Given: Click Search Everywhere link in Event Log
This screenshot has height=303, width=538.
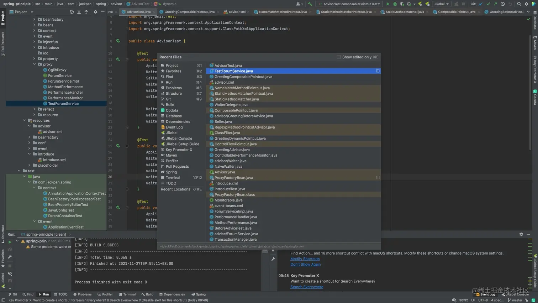Looking at the screenshot, I should [x=307, y=287].
